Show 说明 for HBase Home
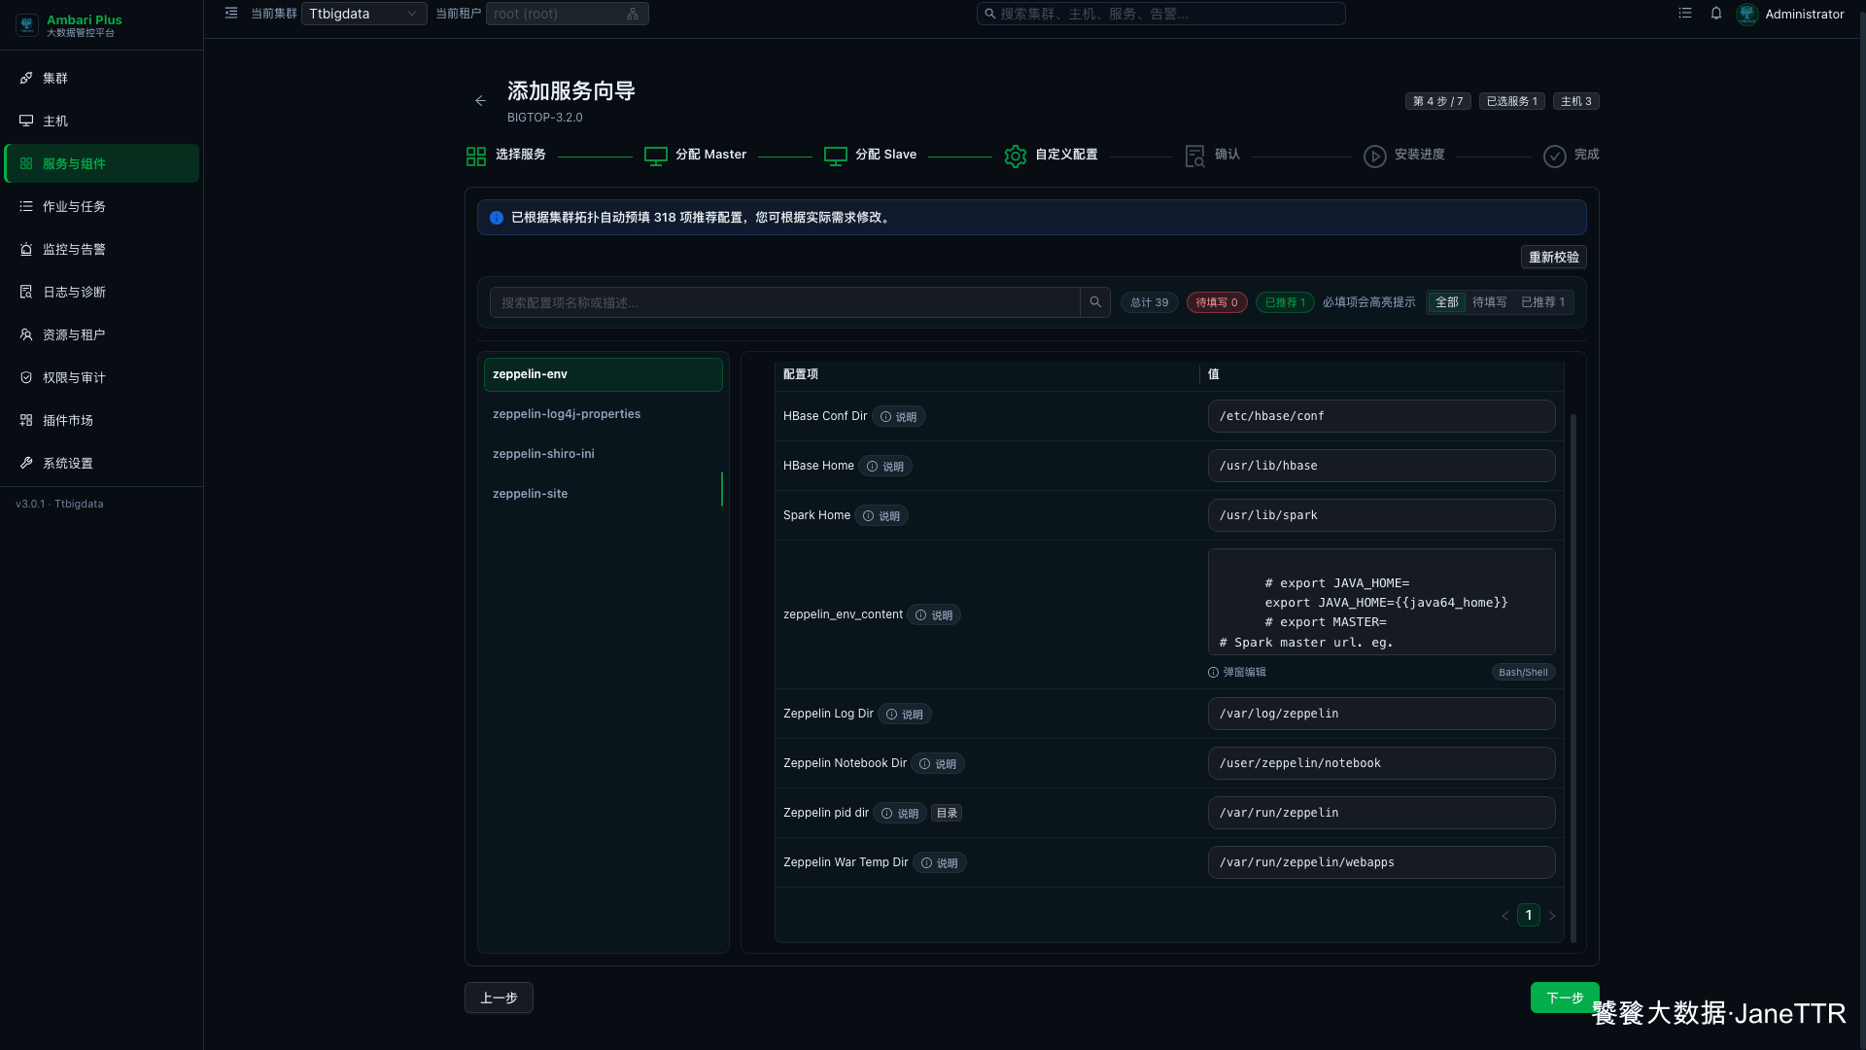 885,467
